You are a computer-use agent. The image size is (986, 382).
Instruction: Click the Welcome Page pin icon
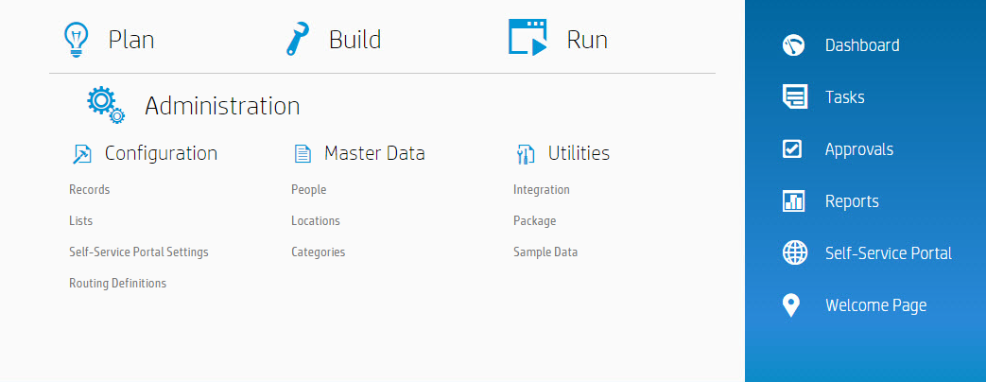(x=792, y=305)
